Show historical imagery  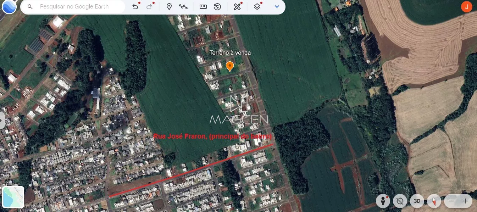(217, 7)
